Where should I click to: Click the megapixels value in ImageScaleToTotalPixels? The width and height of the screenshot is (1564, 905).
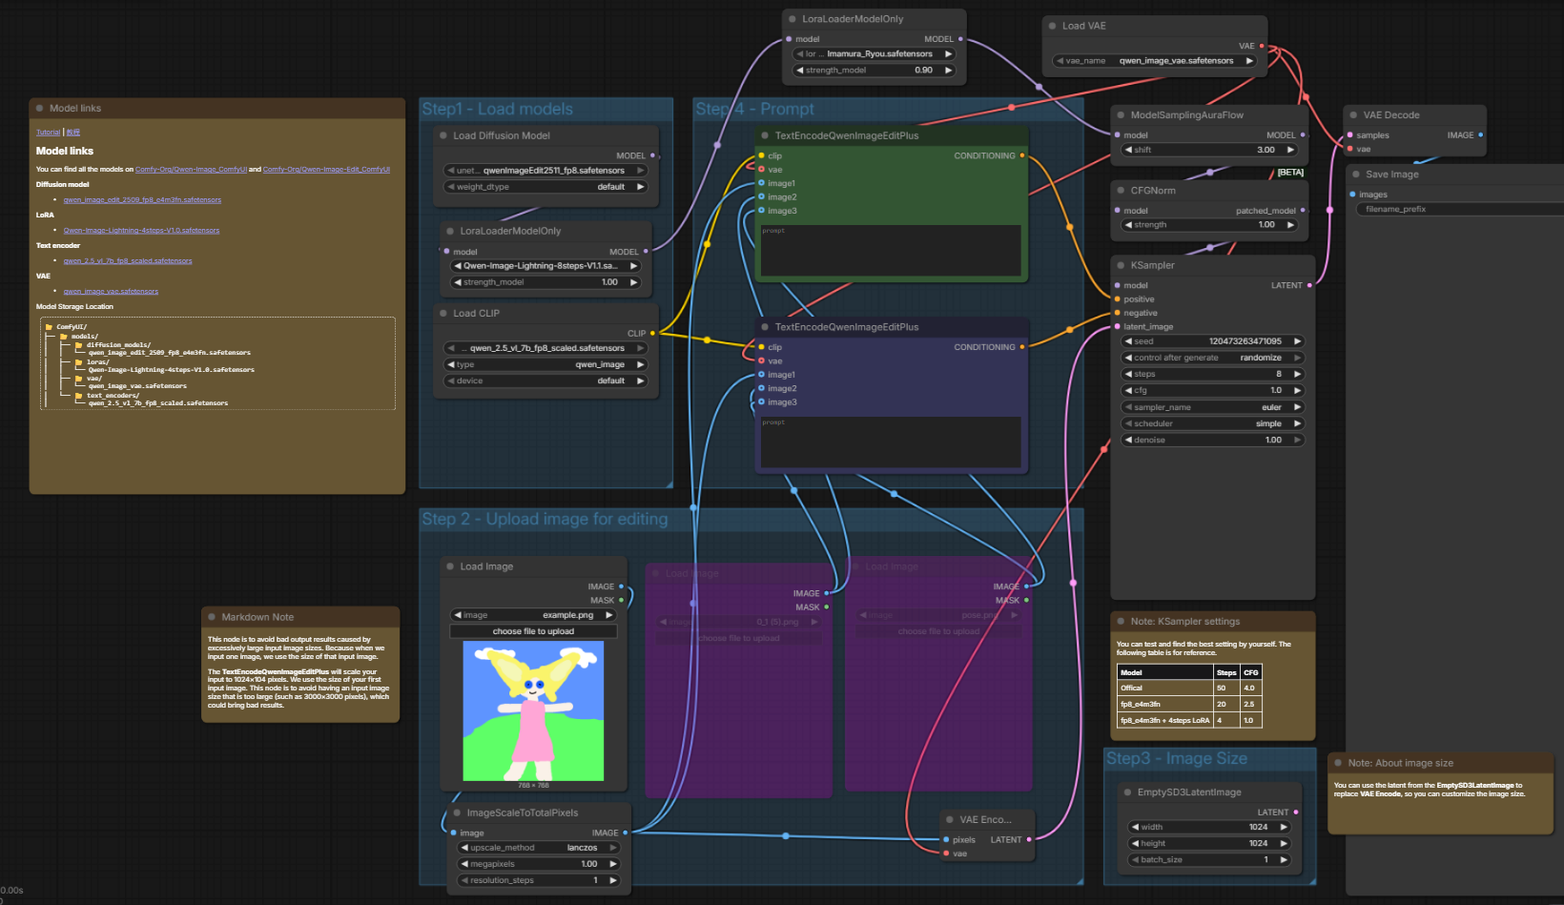(x=589, y=864)
